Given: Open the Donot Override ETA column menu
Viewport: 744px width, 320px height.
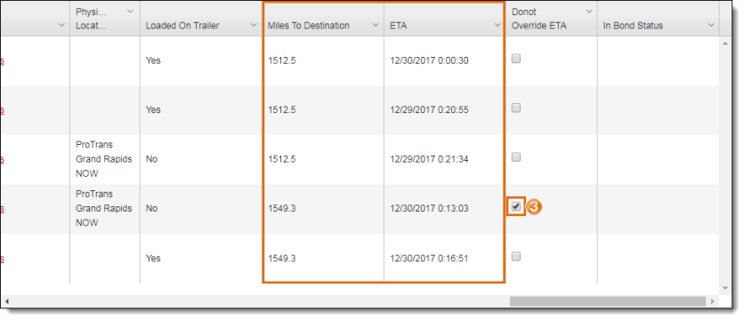Looking at the screenshot, I should point(589,11).
